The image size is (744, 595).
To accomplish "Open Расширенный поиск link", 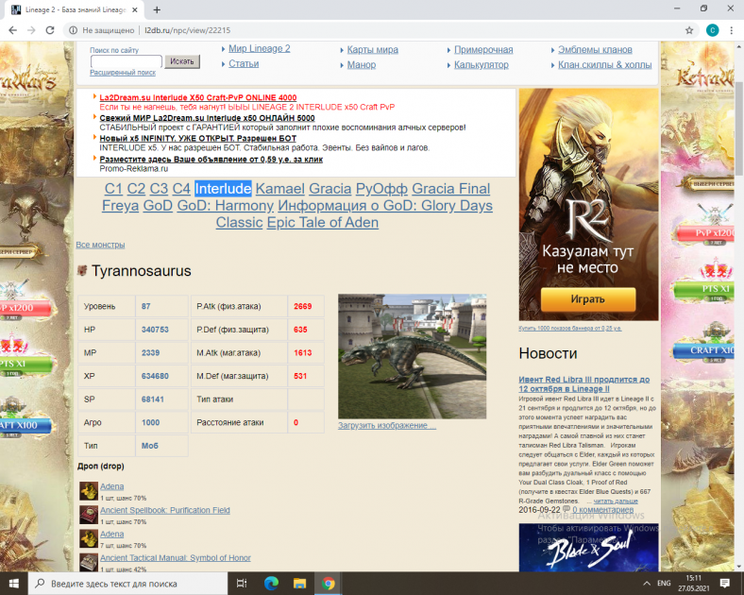I will (x=123, y=73).
